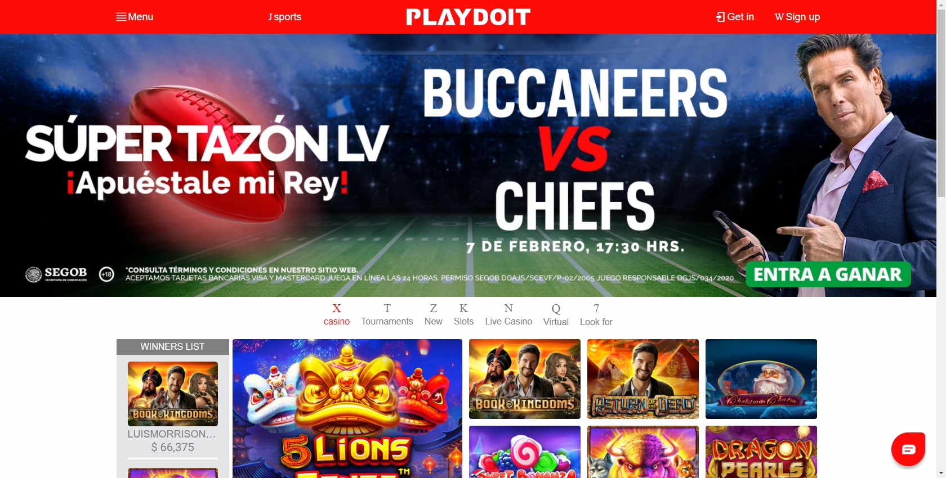Click the PLAYDOIT logo
This screenshot has width=946, height=478.
468,17
